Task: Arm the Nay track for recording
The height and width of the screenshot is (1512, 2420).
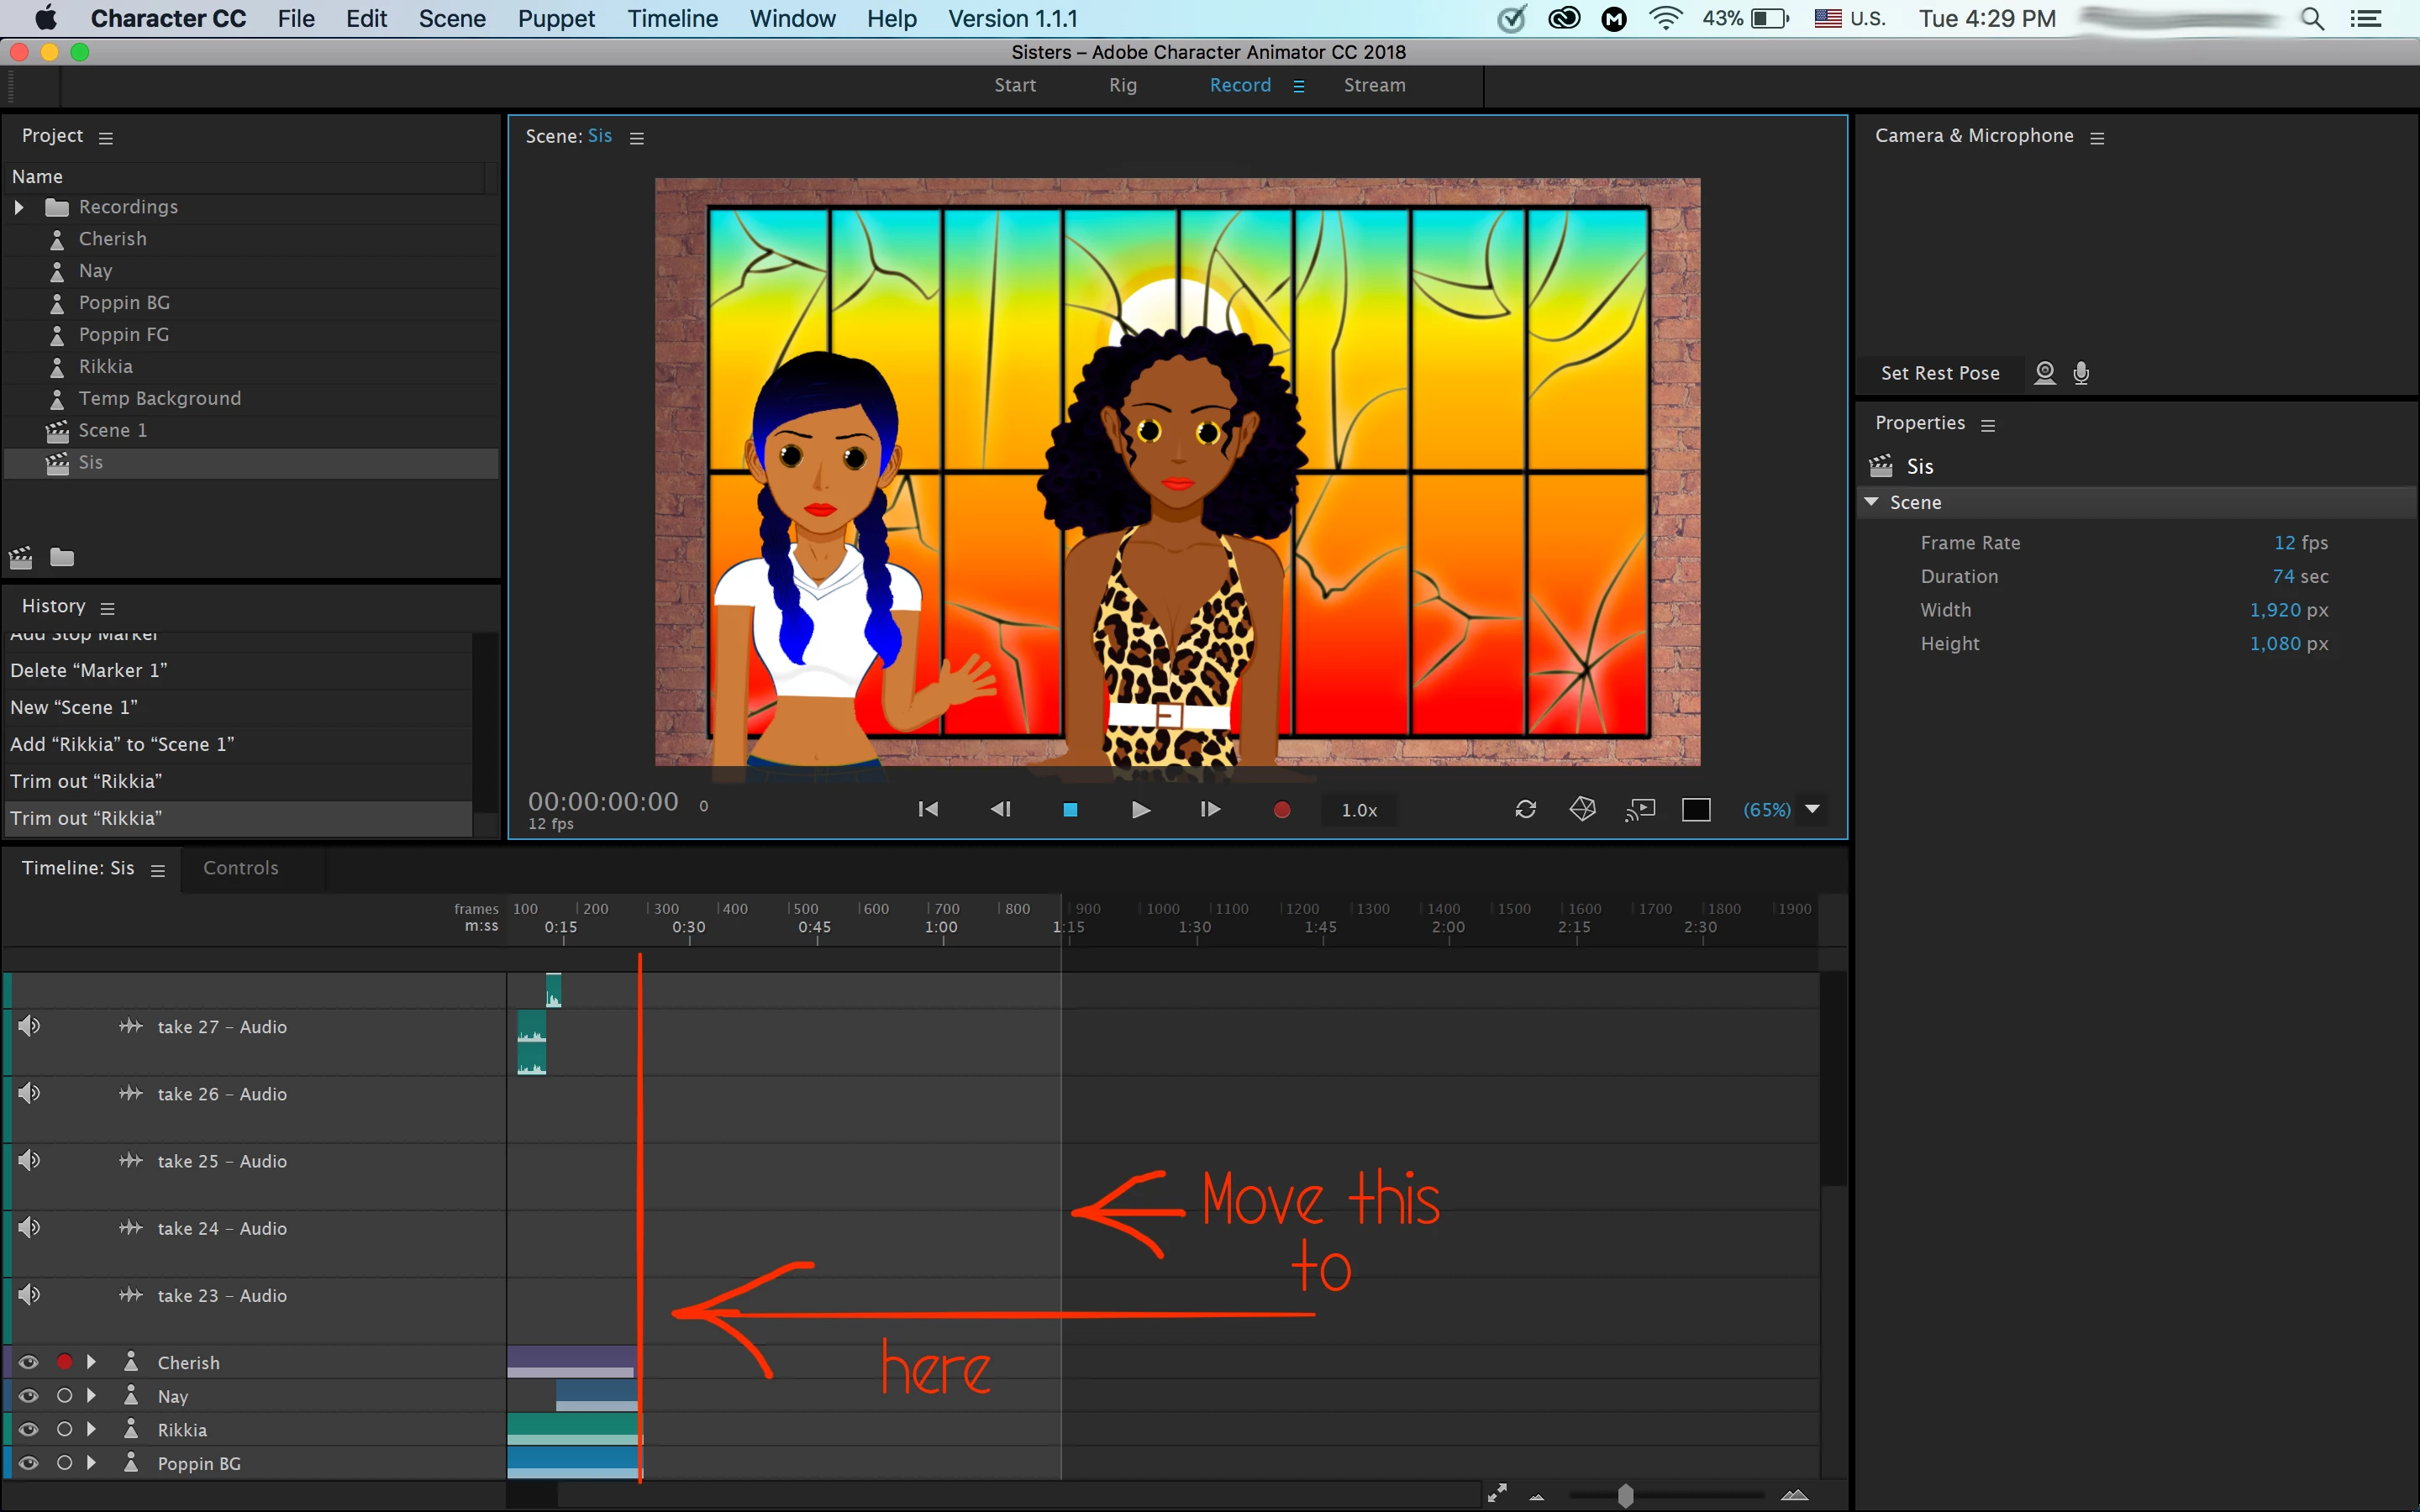Action: (64, 1396)
